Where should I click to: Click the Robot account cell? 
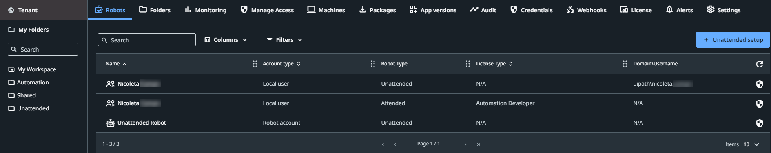[x=281, y=123]
